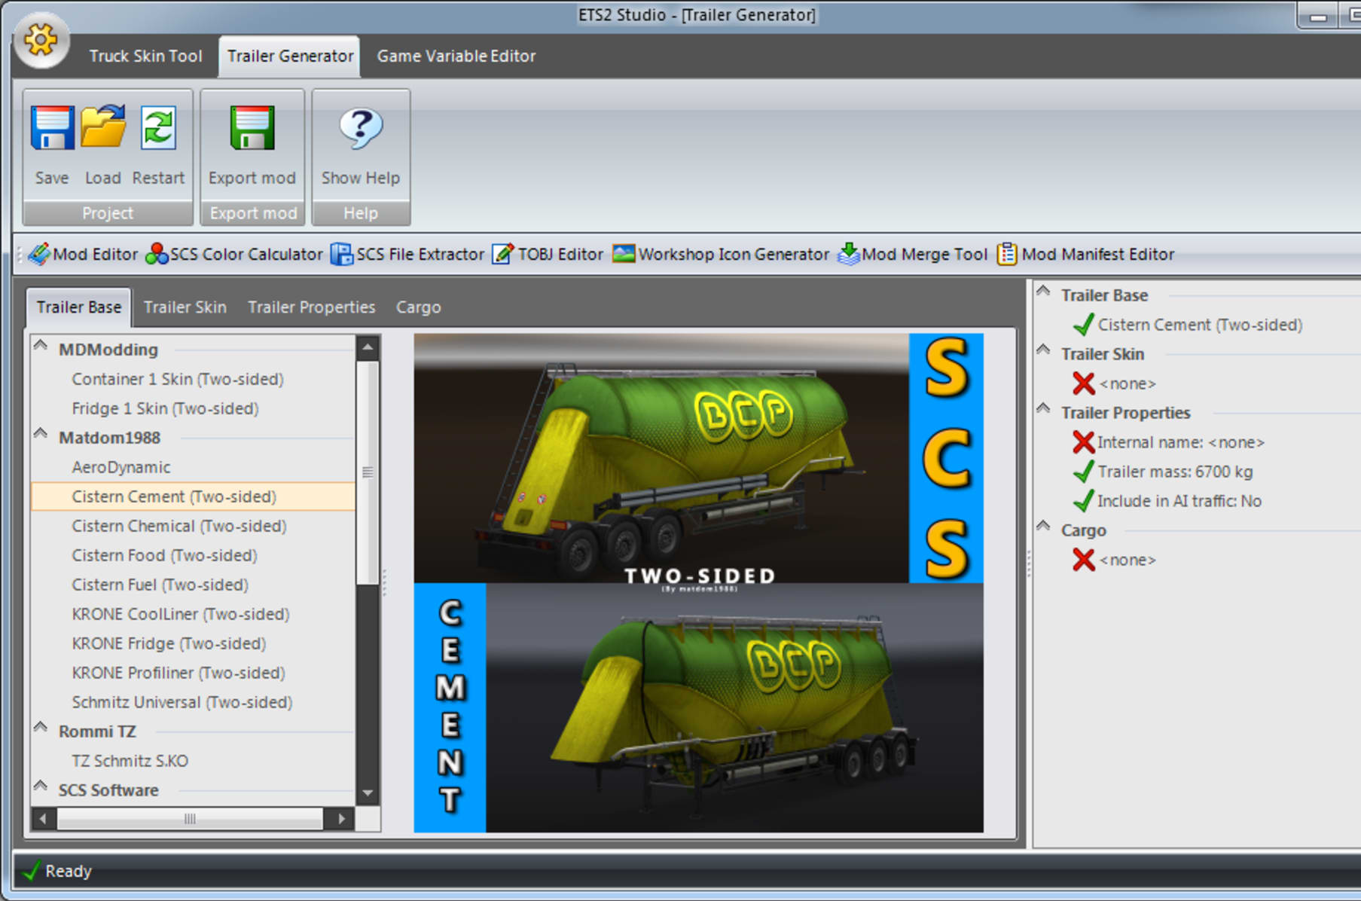Collapse Trailer Properties summary section
This screenshot has height=901, width=1361.
1043,408
